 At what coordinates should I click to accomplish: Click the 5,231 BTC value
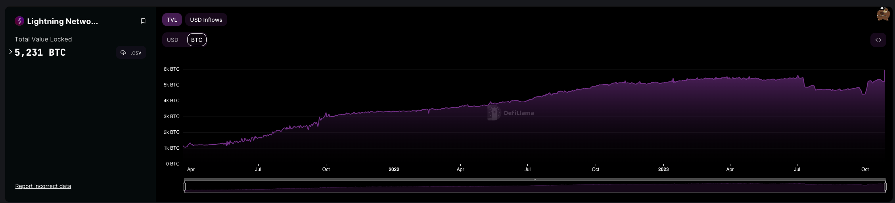pyautogui.click(x=40, y=53)
